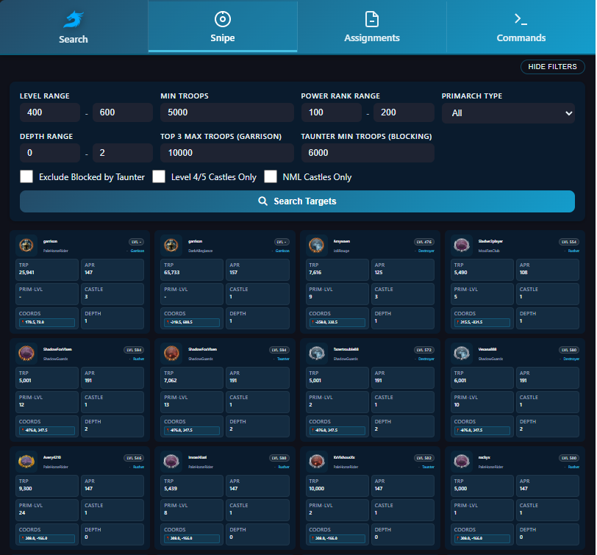The height and width of the screenshot is (555, 597).
Task: Click the avatar on the 5,490 TRP Rusher card
Action: coord(462,245)
